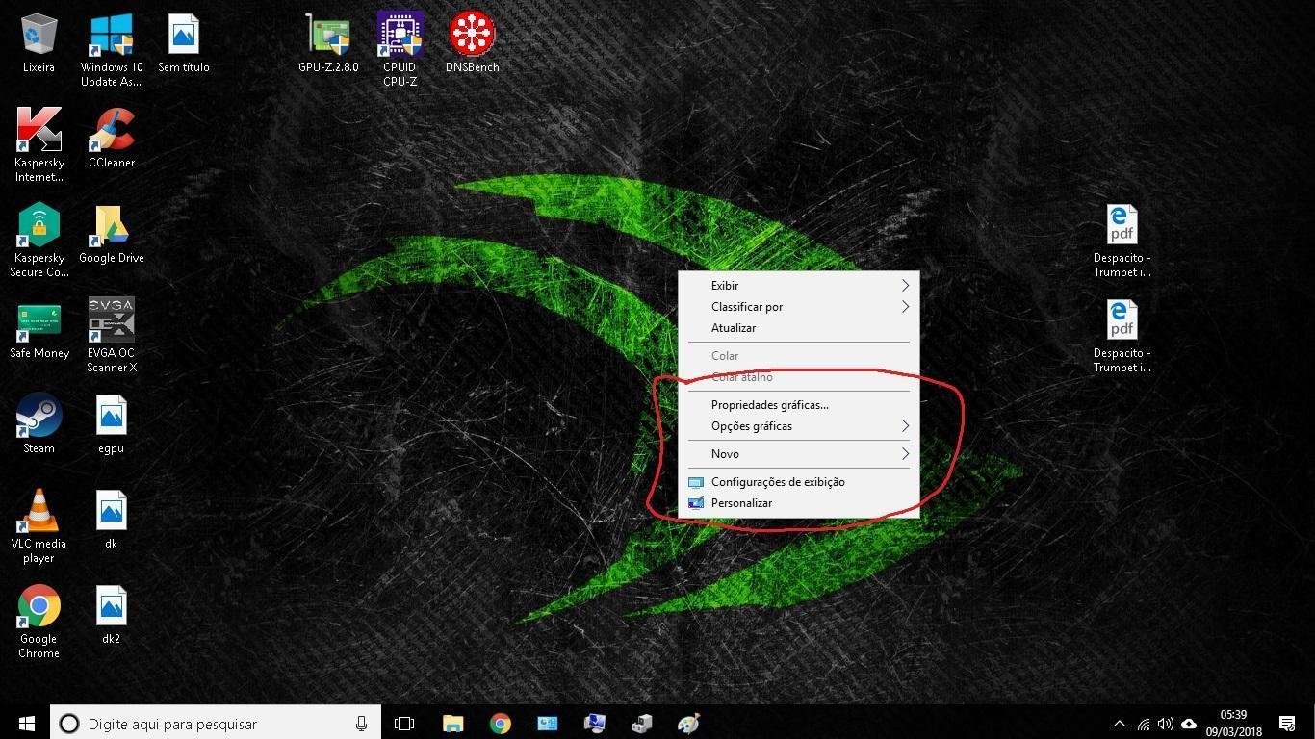Expand the Classificar por submenu
This screenshot has width=1315, height=739.
coord(799,307)
